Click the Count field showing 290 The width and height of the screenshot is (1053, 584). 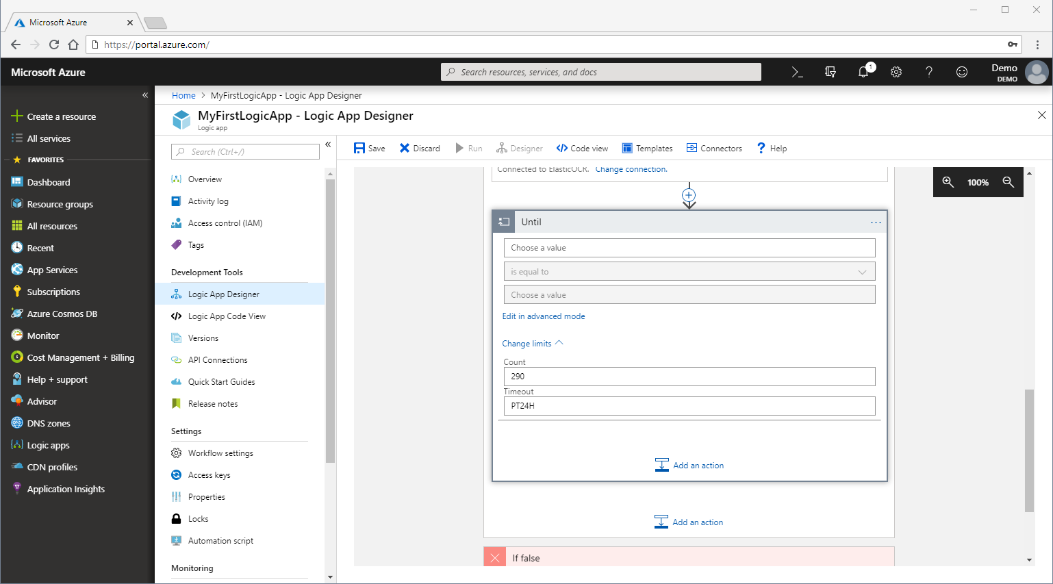click(689, 377)
